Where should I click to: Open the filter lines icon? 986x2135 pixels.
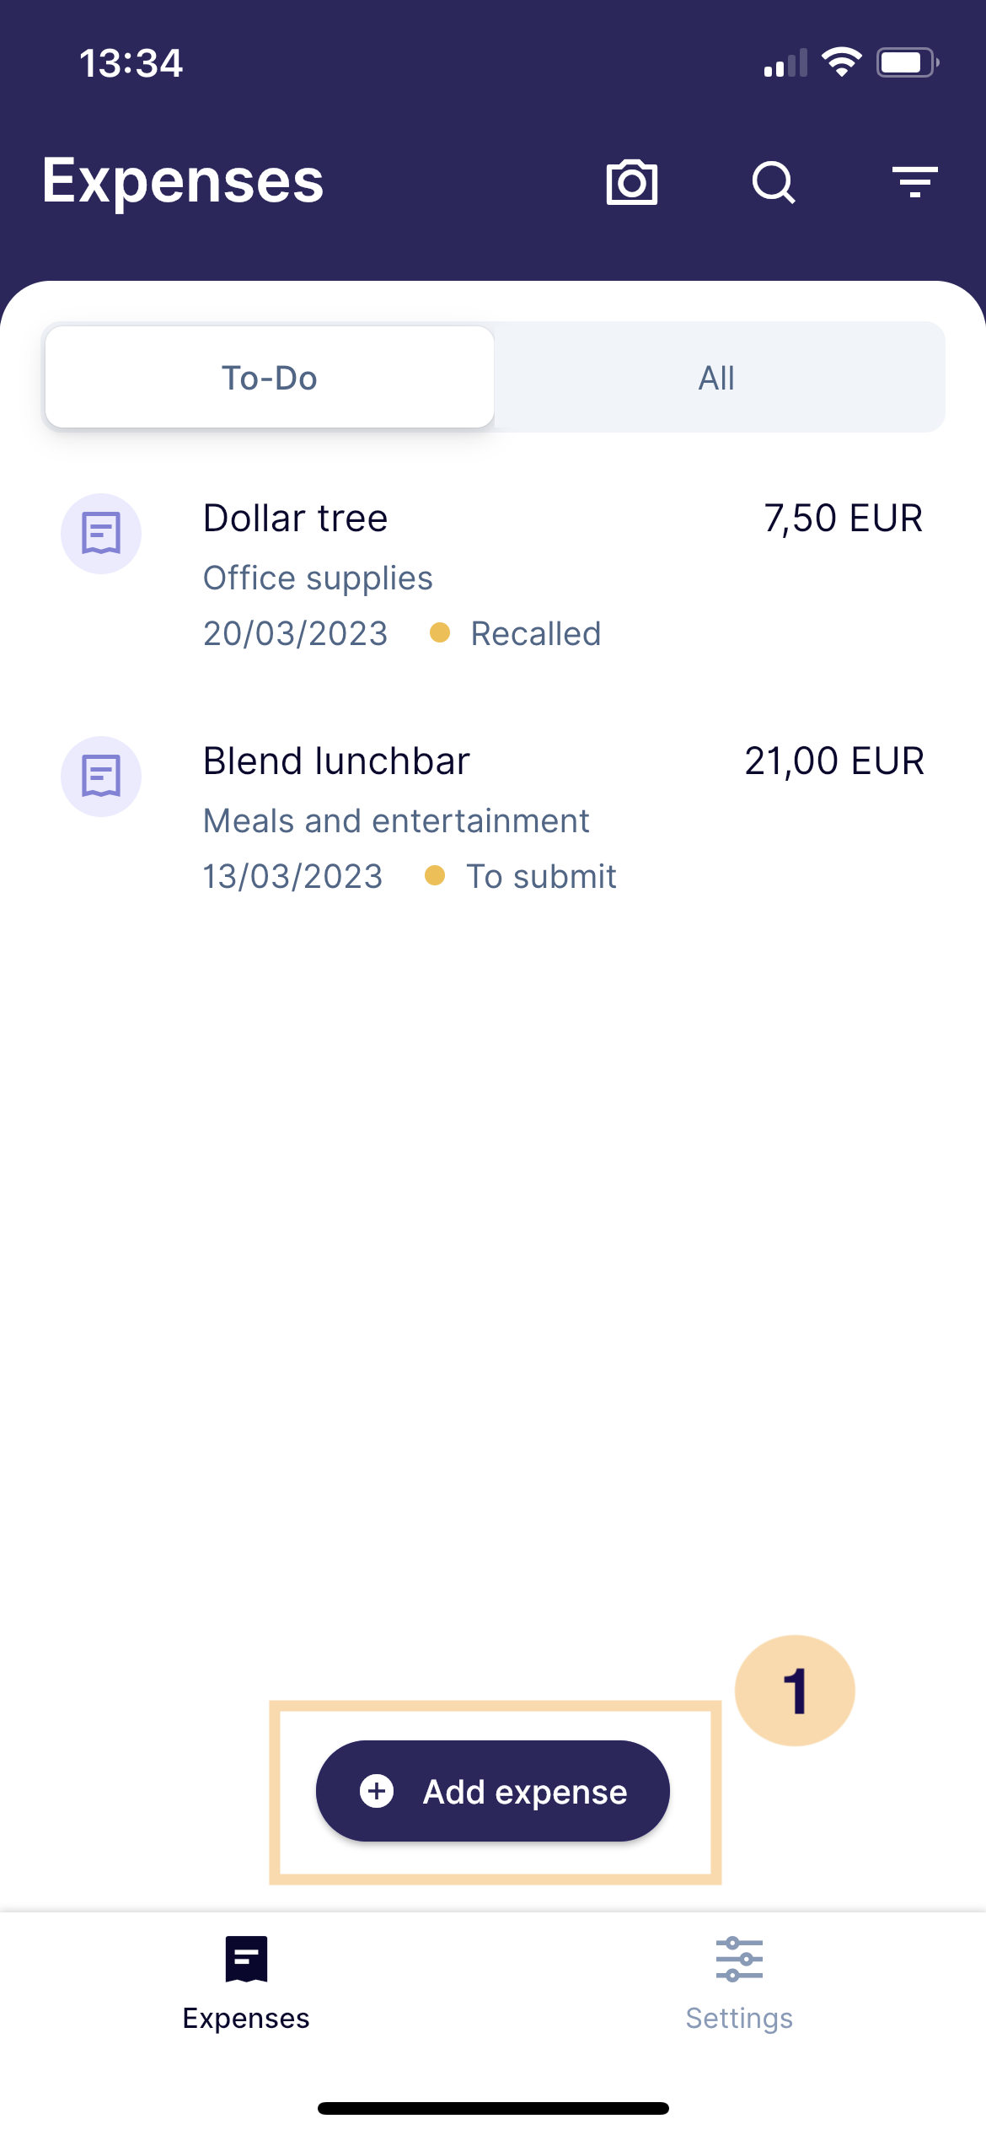(915, 182)
